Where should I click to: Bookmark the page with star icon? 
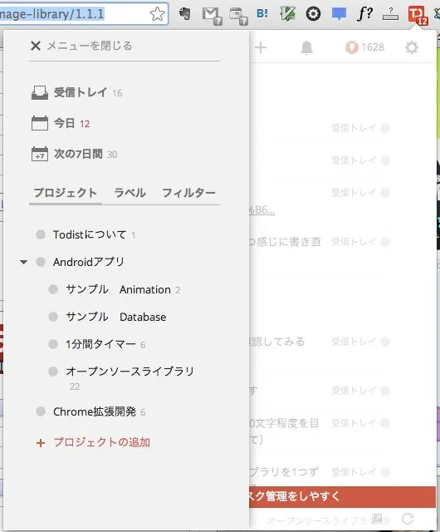coord(157,14)
